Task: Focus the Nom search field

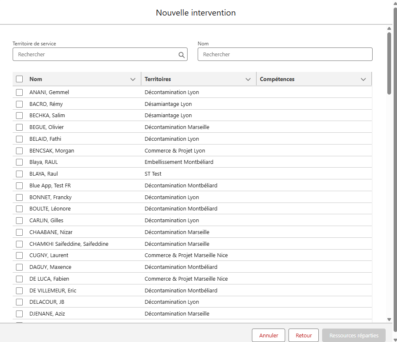Action: coord(285,54)
